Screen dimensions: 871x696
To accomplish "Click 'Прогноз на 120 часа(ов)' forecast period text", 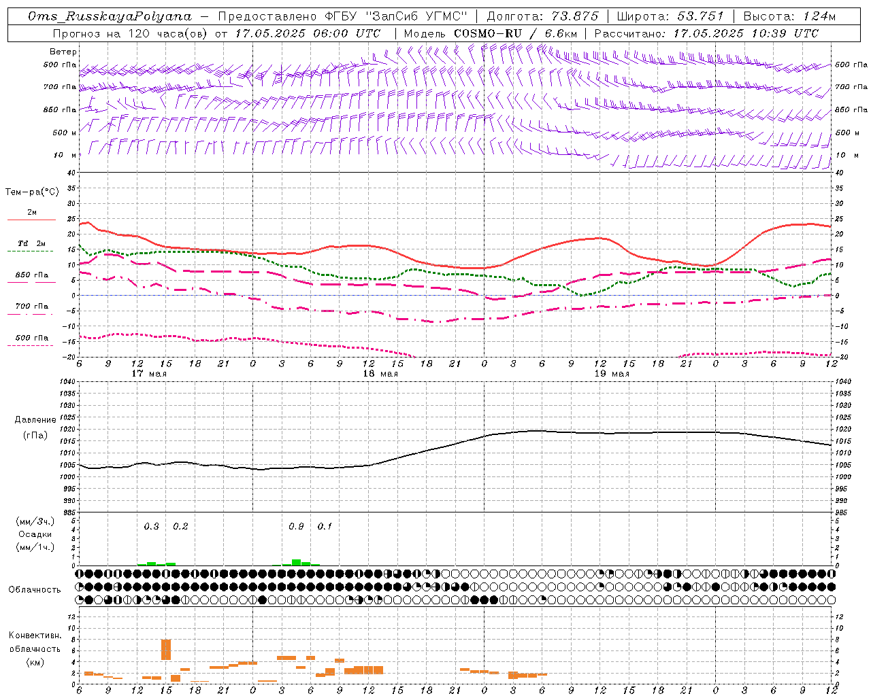I will (129, 33).
